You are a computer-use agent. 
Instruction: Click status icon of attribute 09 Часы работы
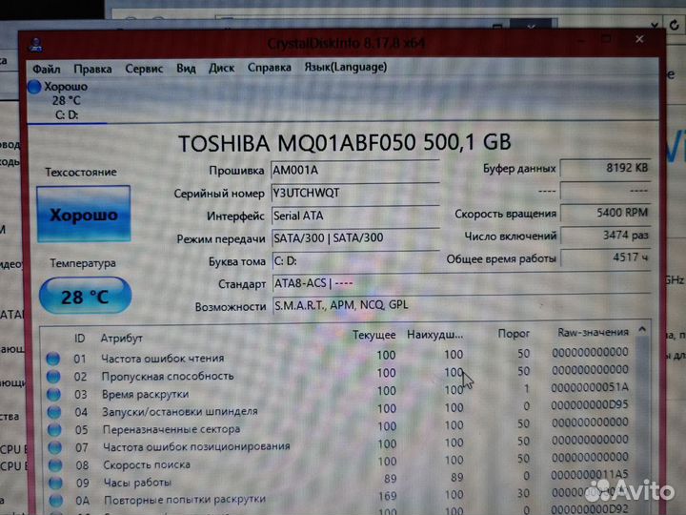tap(55, 483)
